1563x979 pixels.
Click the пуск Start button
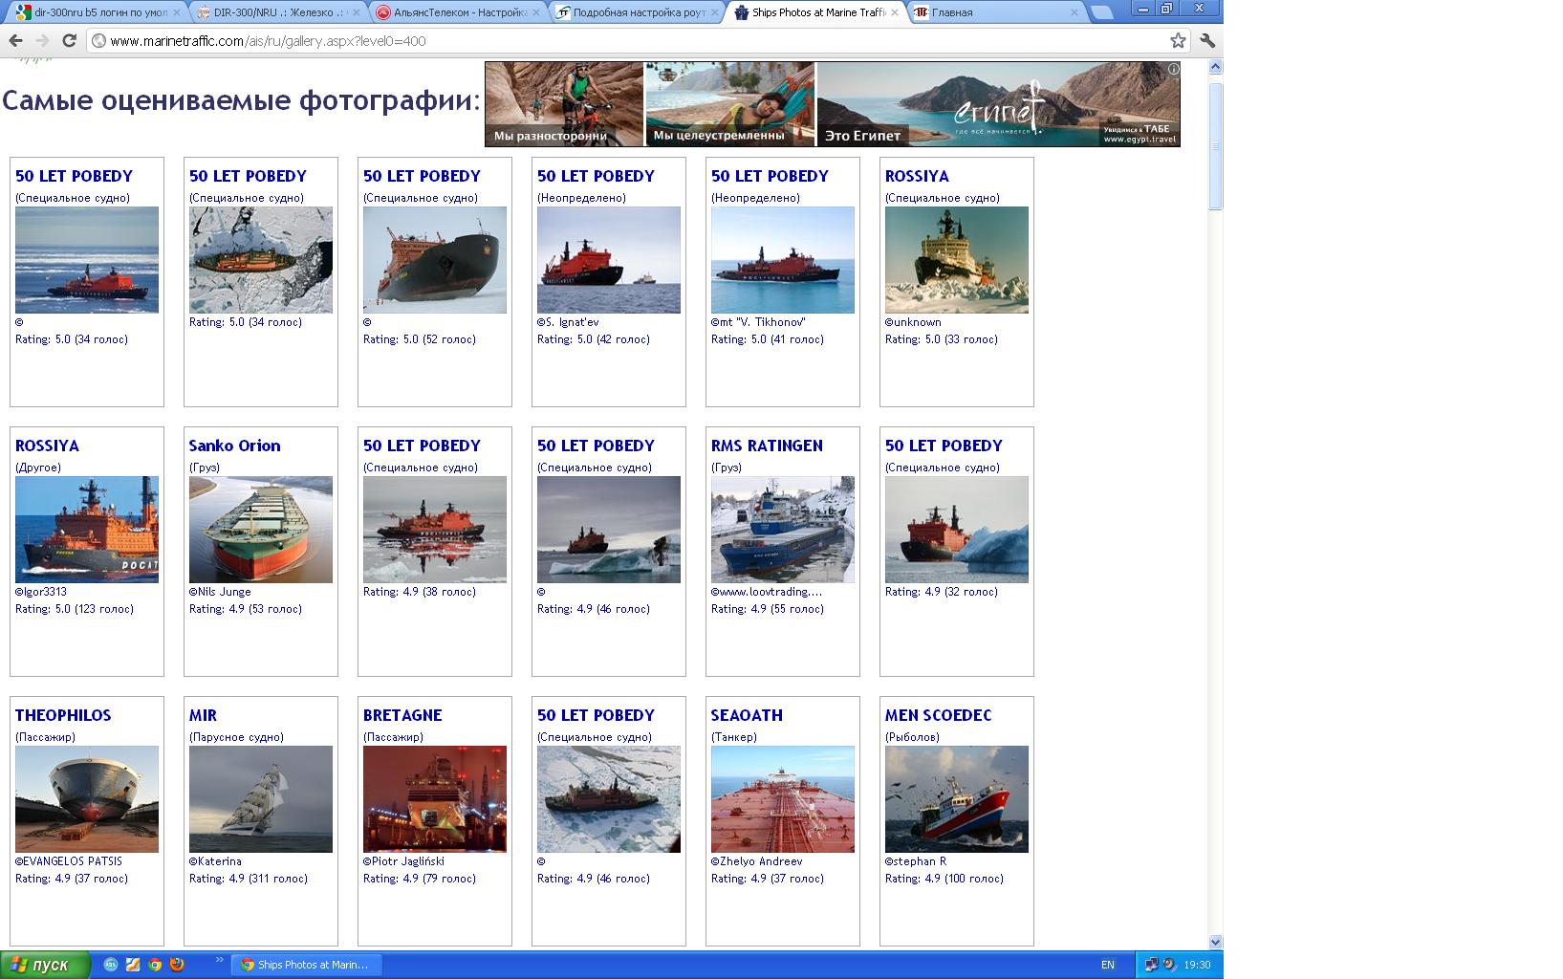pyautogui.click(x=45, y=965)
